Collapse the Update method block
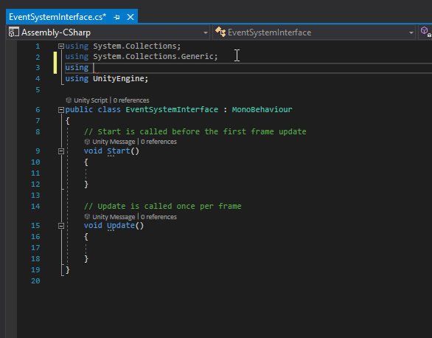 point(61,226)
